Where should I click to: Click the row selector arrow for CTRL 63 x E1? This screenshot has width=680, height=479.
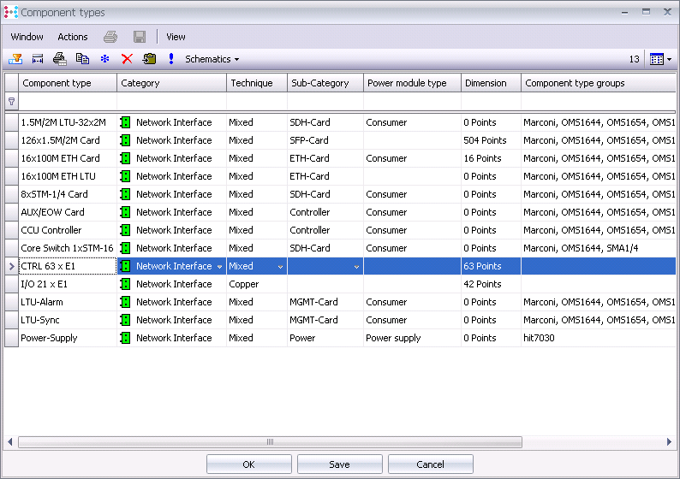(12, 266)
